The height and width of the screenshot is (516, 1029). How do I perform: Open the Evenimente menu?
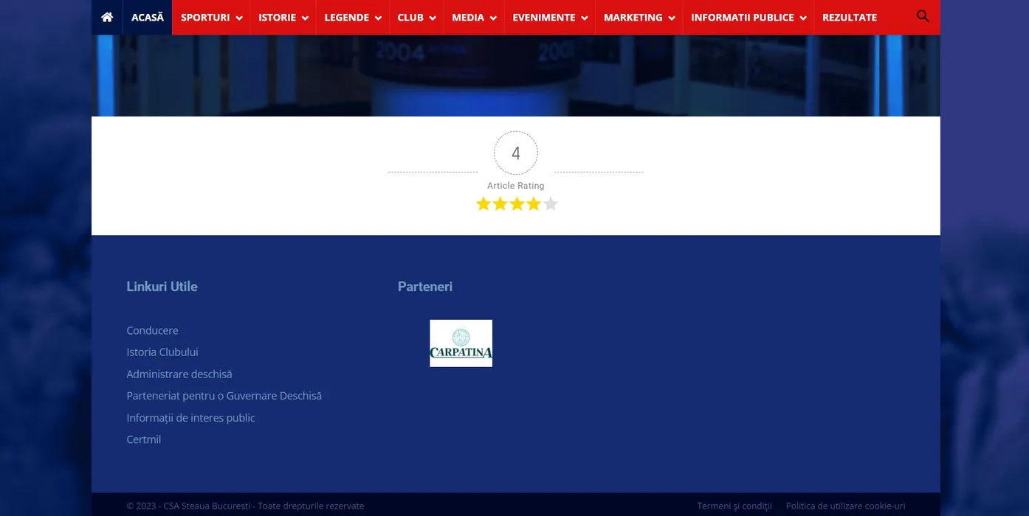[550, 18]
